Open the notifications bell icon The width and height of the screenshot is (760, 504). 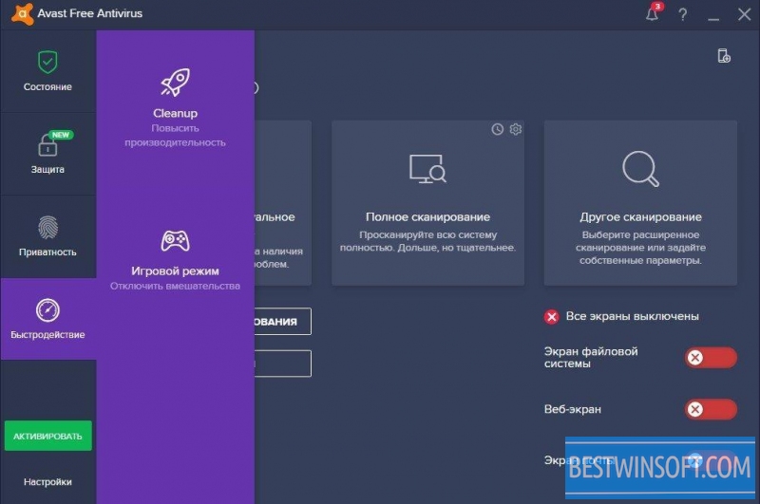[x=653, y=13]
